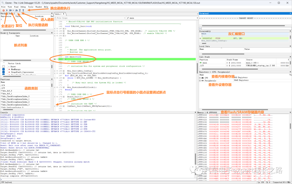Expand code fold on line 165

click(64, 71)
